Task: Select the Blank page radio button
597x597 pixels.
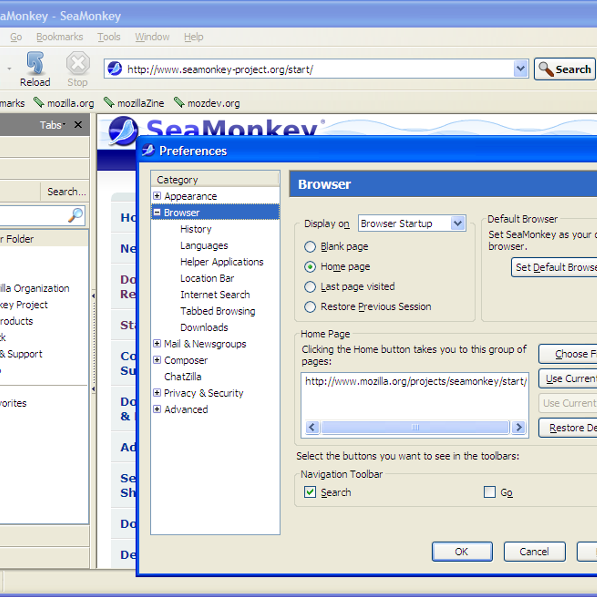Action: 310,247
